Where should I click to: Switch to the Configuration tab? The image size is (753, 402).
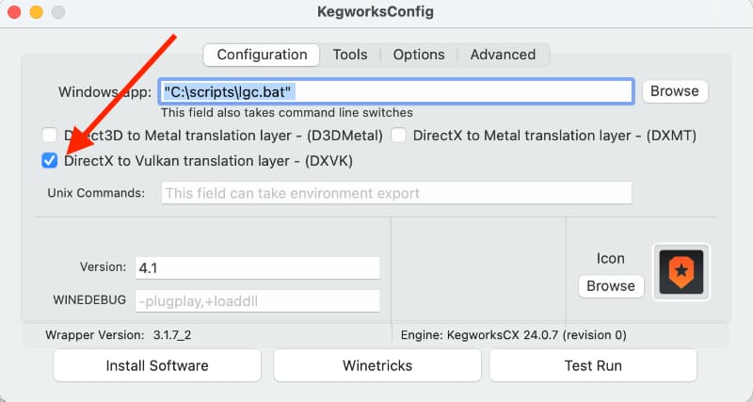click(262, 55)
